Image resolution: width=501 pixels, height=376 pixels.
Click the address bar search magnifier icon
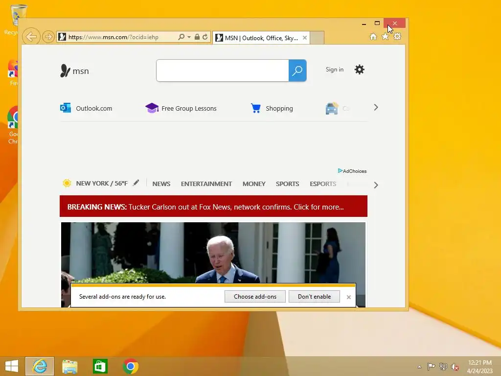[181, 37]
